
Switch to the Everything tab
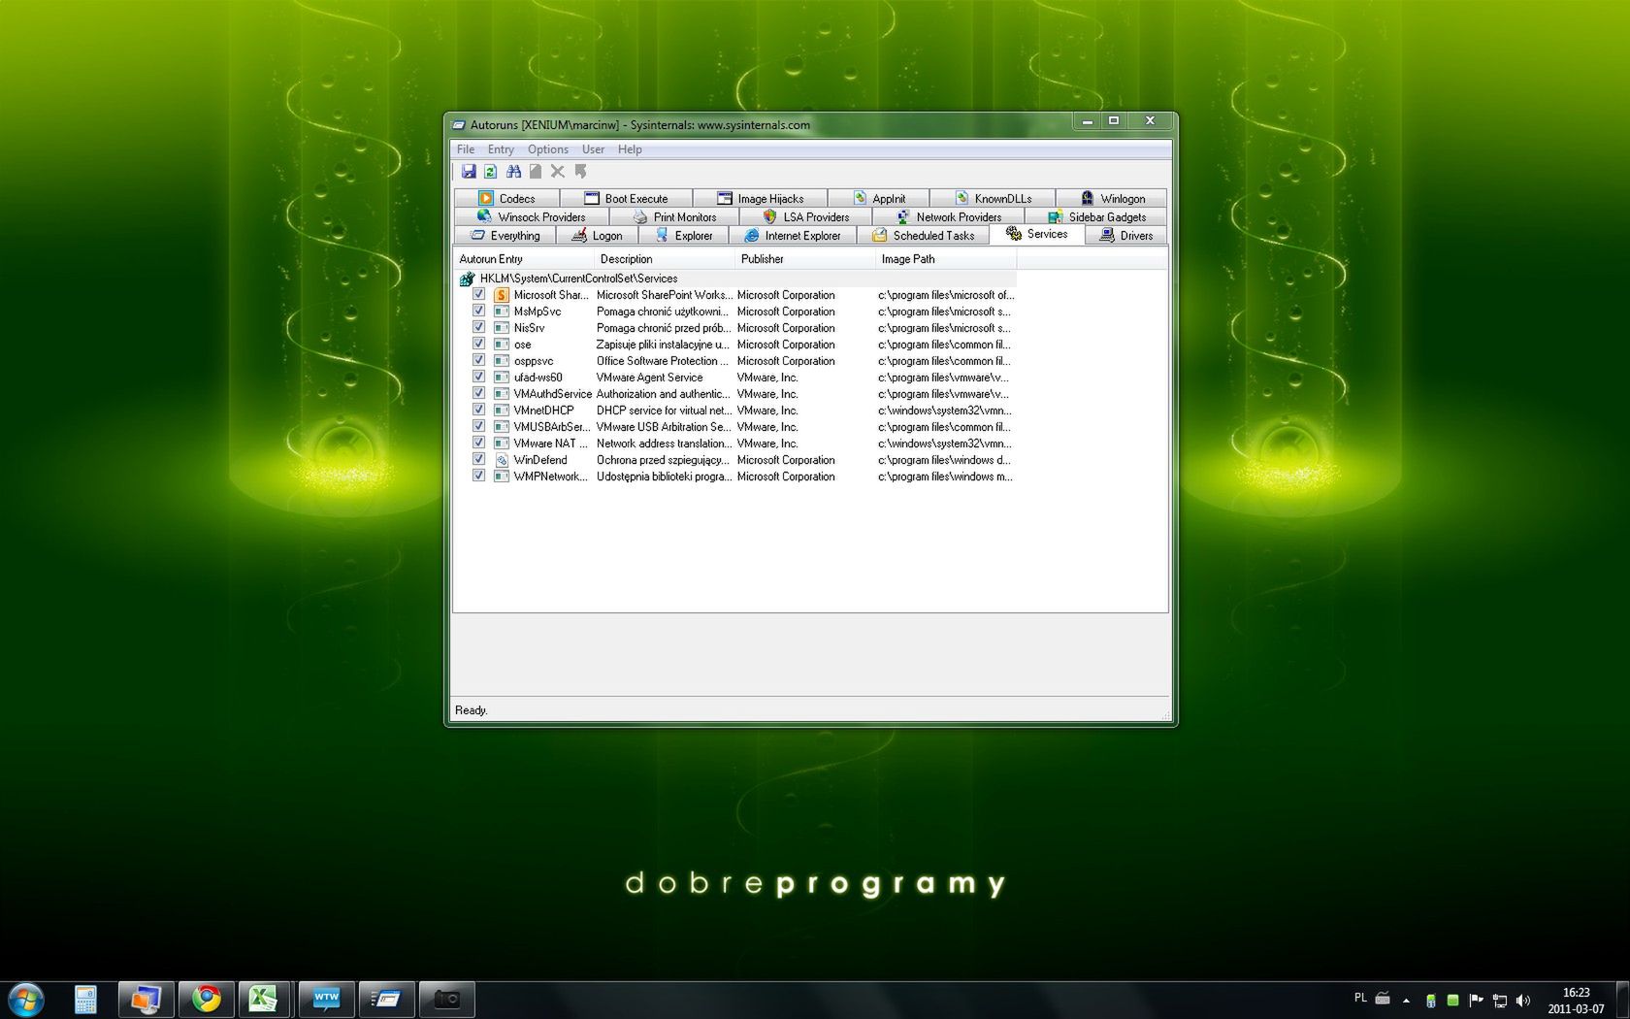pyautogui.click(x=505, y=235)
